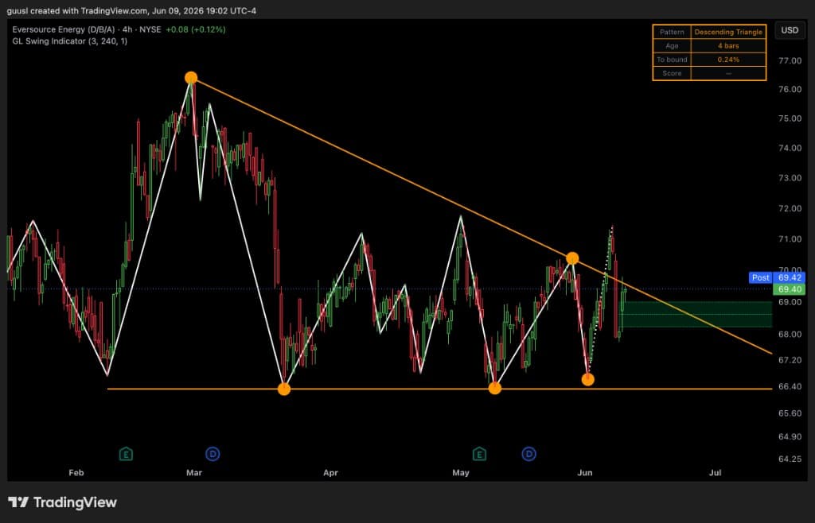Click the blue Post price label

[x=761, y=277]
